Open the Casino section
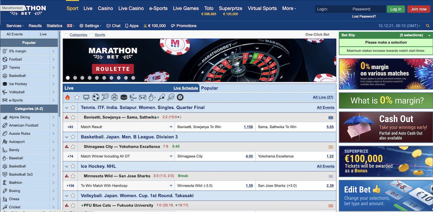The width and height of the screenshot is (433, 212). tap(105, 8)
